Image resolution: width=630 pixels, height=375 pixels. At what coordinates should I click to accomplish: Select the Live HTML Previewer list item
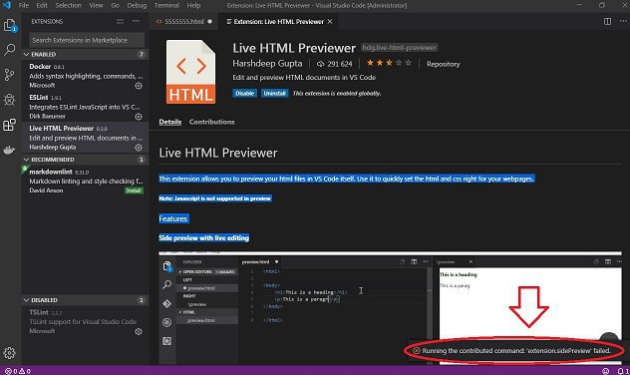(x=85, y=138)
